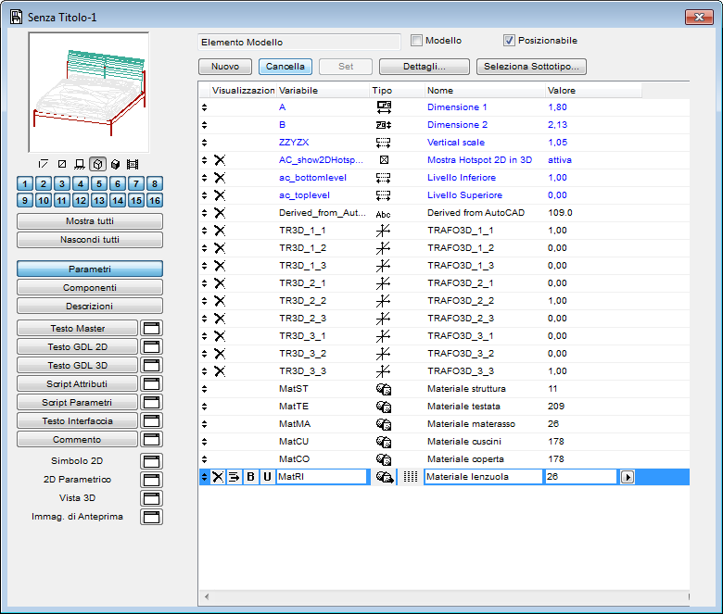
Task: Open new window icon beside Simbolo 2D
Action: point(151,460)
